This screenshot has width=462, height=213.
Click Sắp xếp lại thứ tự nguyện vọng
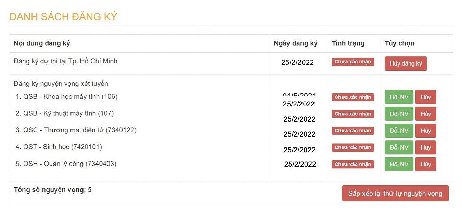click(395, 194)
